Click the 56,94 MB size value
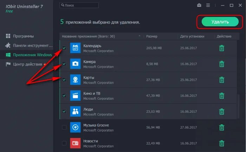This screenshot has height=152, width=246. 153,127
